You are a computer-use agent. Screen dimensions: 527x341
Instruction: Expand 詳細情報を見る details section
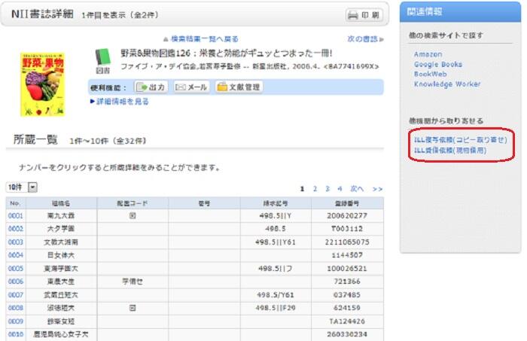pyautogui.click(x=119, y=102)
